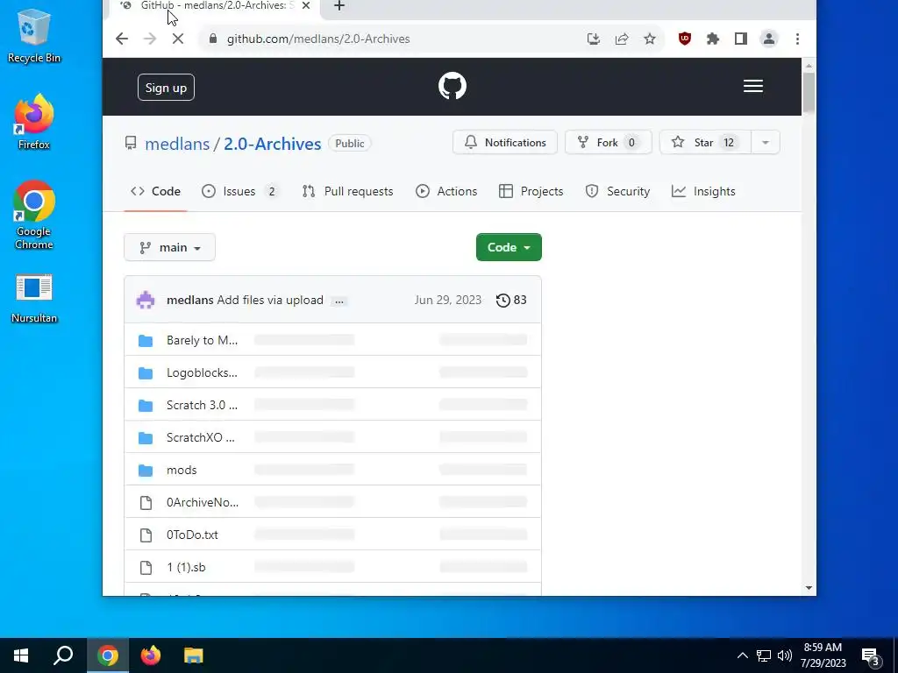Open Firefox from the taskbar
This screenshot has width=898, height=673.
click(151, 655)
